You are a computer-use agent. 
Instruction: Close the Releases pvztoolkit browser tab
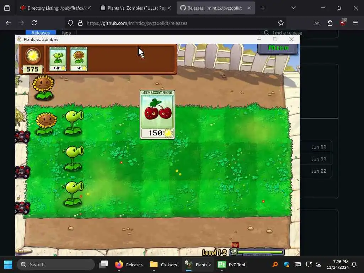(249, 8)
